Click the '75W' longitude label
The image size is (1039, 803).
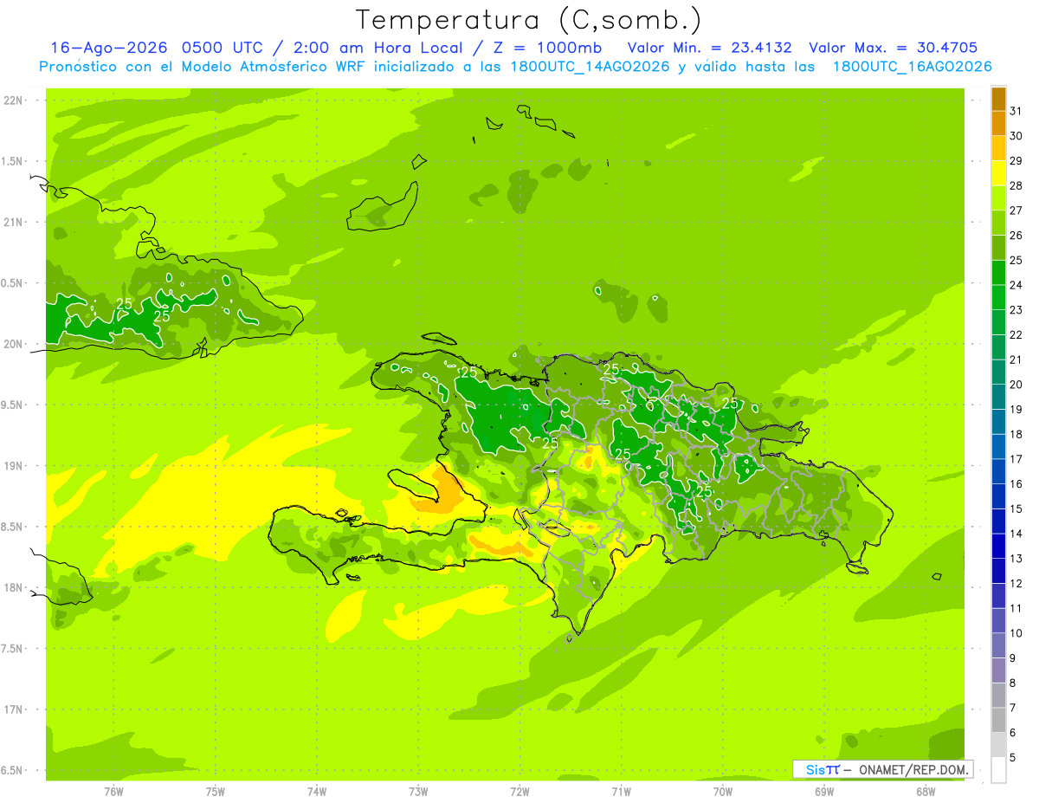[215, 791]
